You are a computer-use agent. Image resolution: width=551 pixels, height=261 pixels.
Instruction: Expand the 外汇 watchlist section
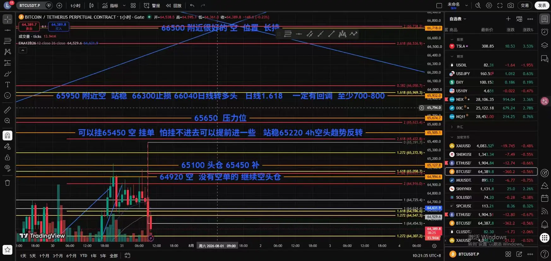coord(452,127)
